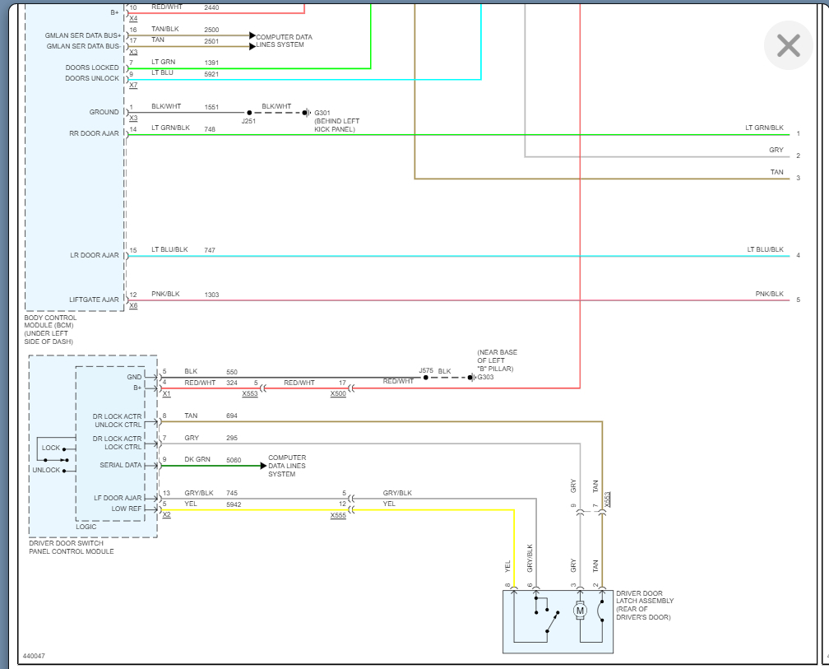The height and width of the screenshot is (669, 829).
Task: Click the UNLOCK switch contact symbol
Action: tap(65, 470)
